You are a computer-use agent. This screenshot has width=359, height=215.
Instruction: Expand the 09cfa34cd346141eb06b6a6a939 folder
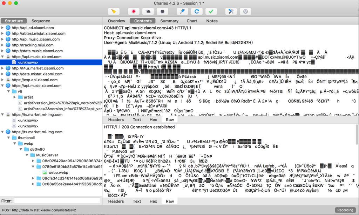(33, 178)
